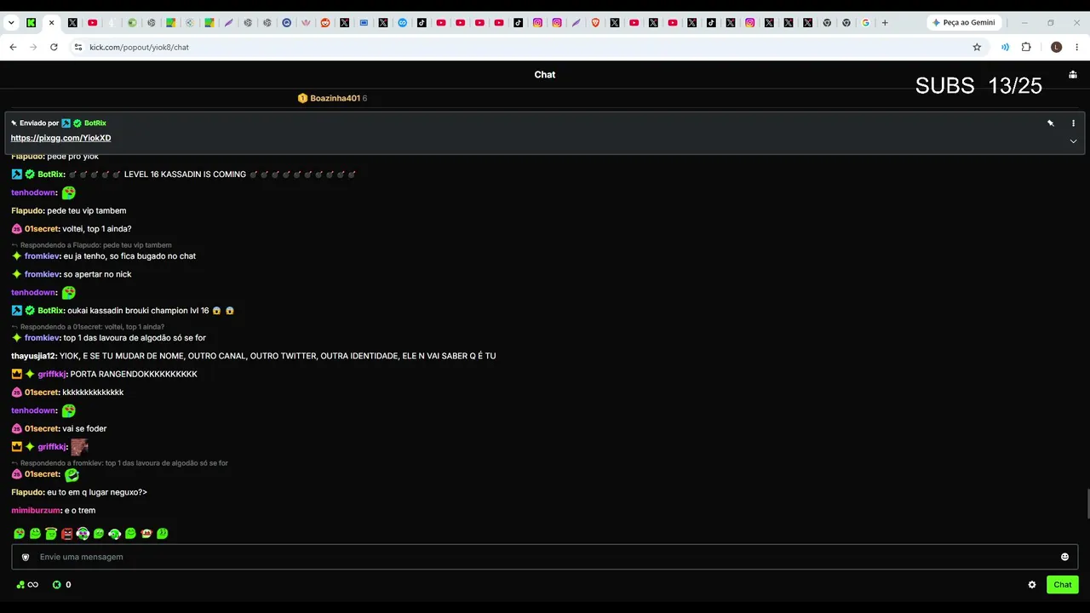Click Flapudo in 'eu to em q lugar' message
Image resolution: width=1090 pixels, height=613 pixels.
[27, 492]
